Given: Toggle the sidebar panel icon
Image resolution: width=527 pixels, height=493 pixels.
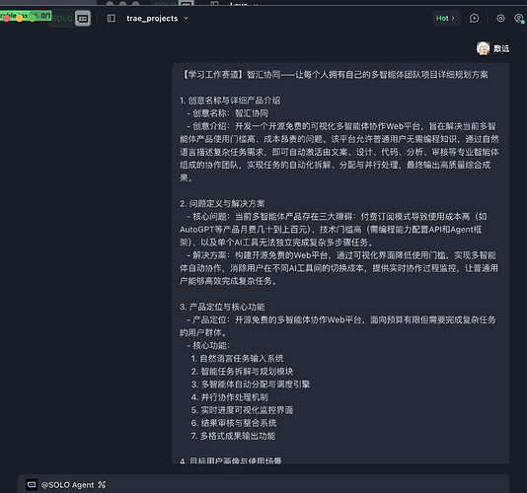Looking at the screenshot, I should [x=112, y=18].
